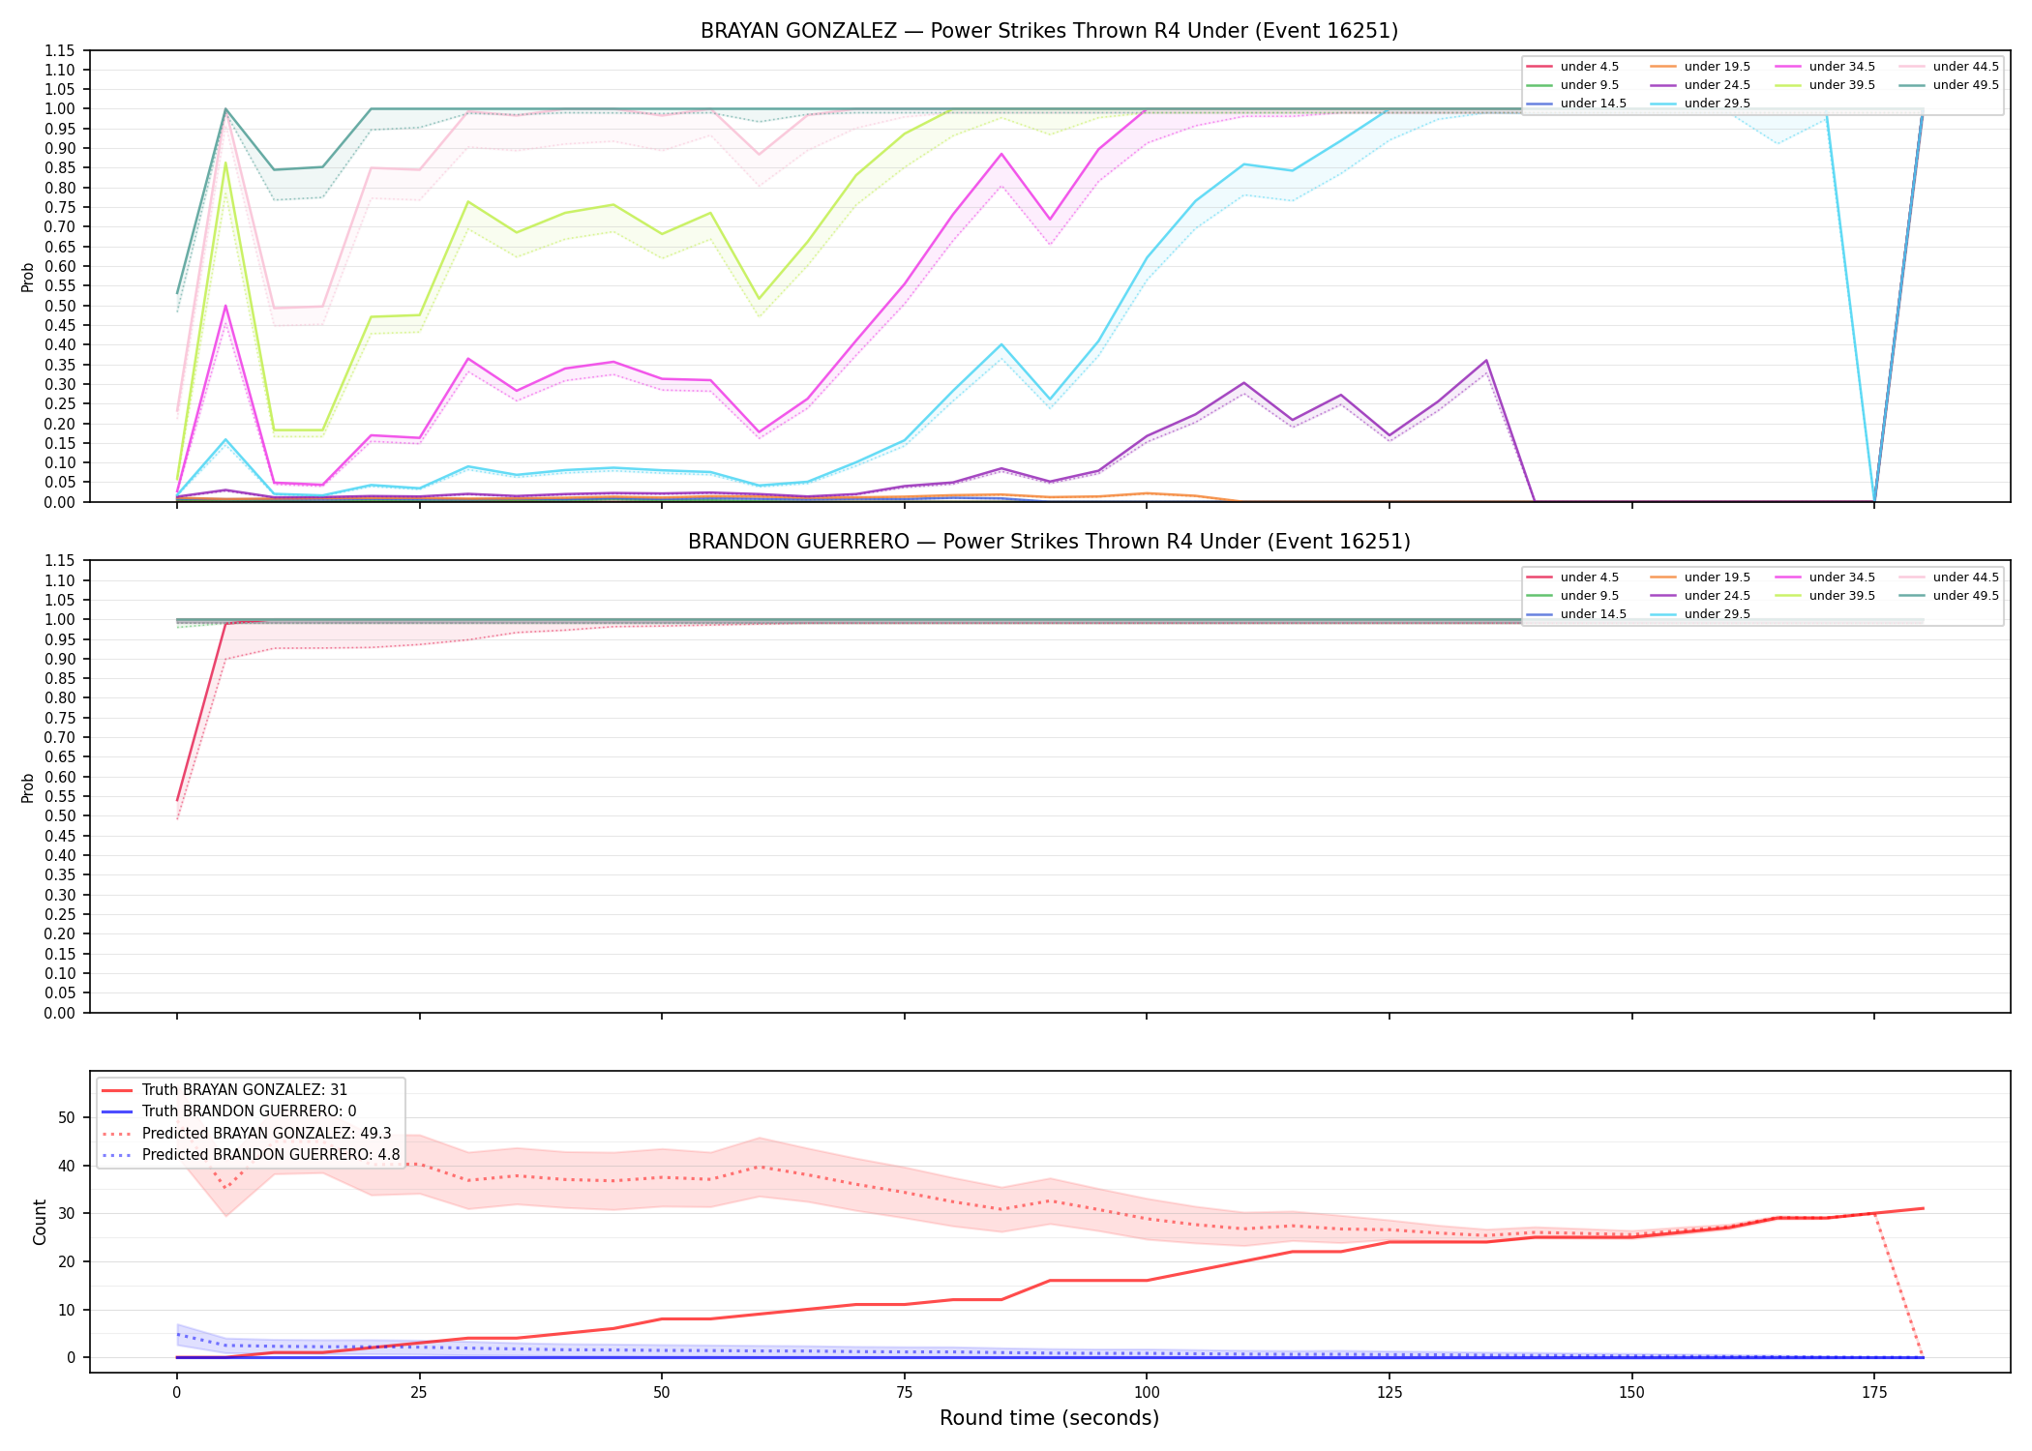The width and height of the screenshot is (2032, 1451).
Task: Click the 'Prob' y-axis label of Guerrero chart
Action: (28, 787)
